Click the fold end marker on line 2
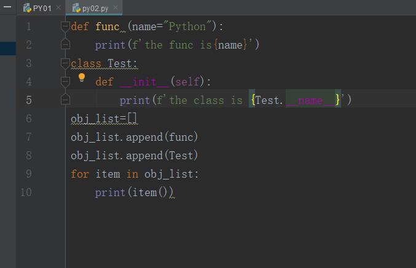Screen dimensions: 416x268 [65, 44]
